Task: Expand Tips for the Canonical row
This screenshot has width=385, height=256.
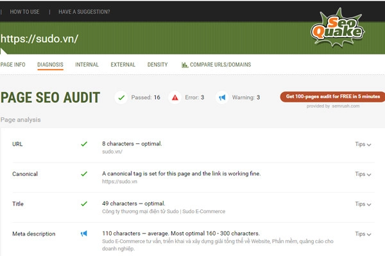Action: [363, 174]
